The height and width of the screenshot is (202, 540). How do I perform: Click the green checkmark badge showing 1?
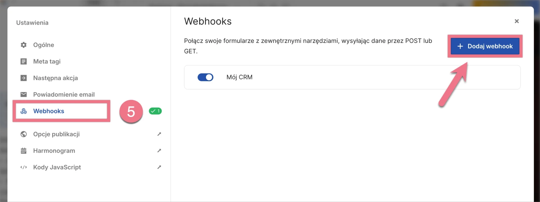point(155,111)
